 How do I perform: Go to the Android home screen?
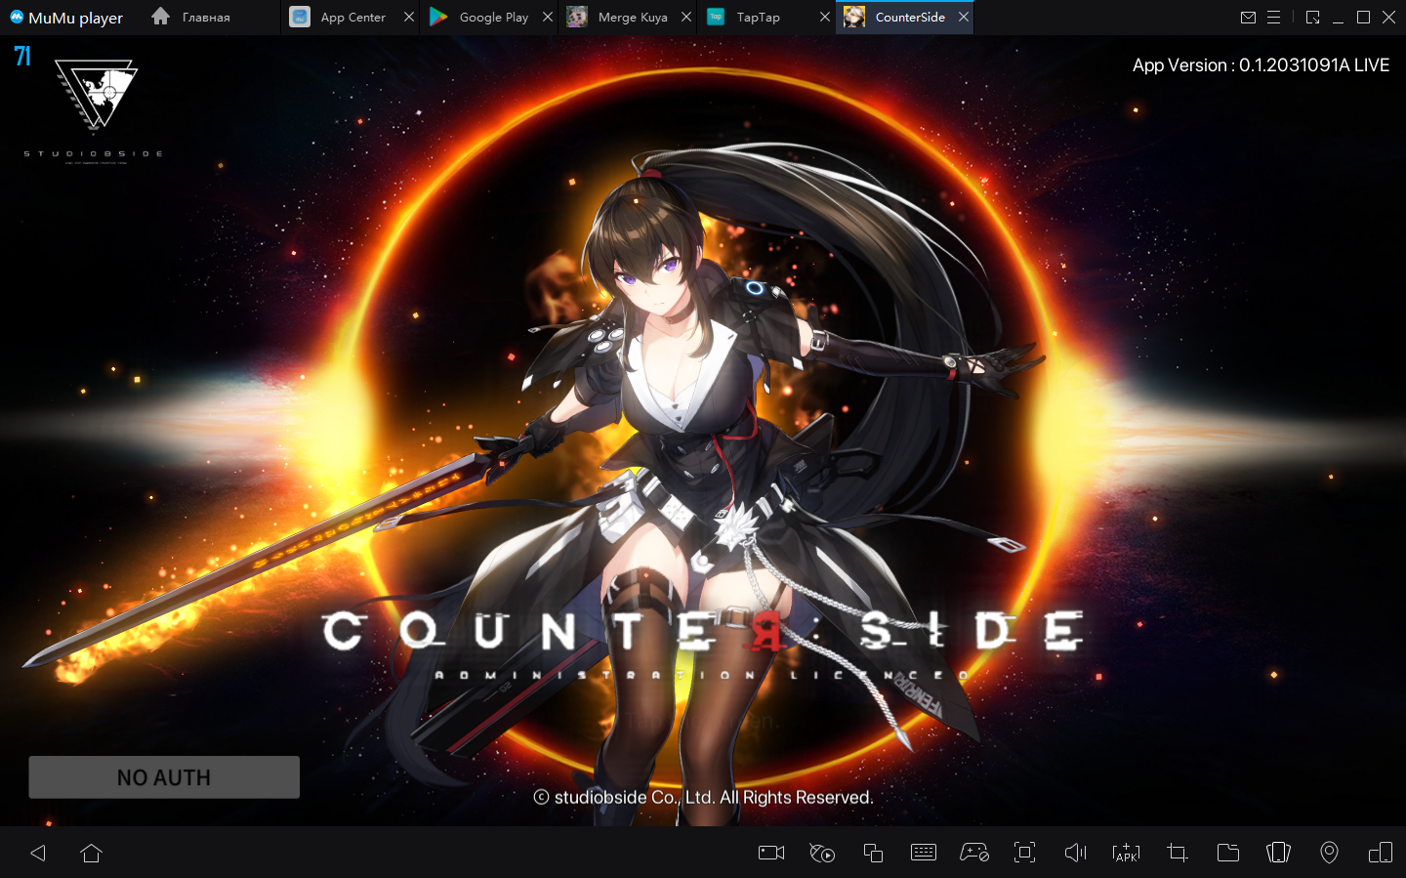point(92,853)
